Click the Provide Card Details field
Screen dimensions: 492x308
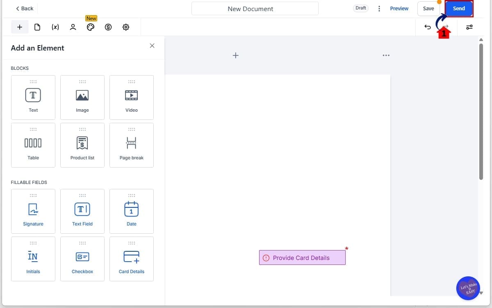(x=302, y=257)
